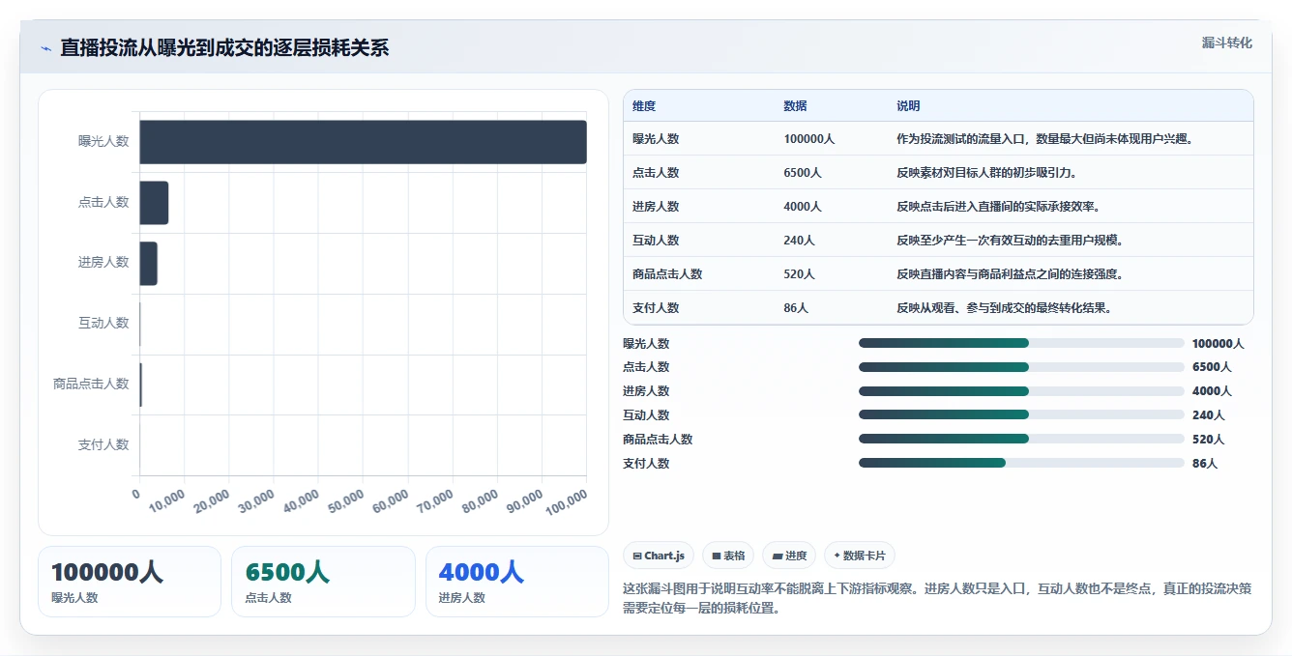Open the 100000人 曝光人数 stat card
The width and height of the screenshot is (1292, 656).
[x=130, y=582]
